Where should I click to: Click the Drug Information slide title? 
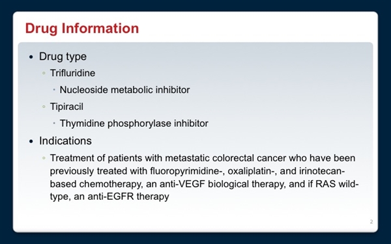pyautogui.click(x=82, y=28)
